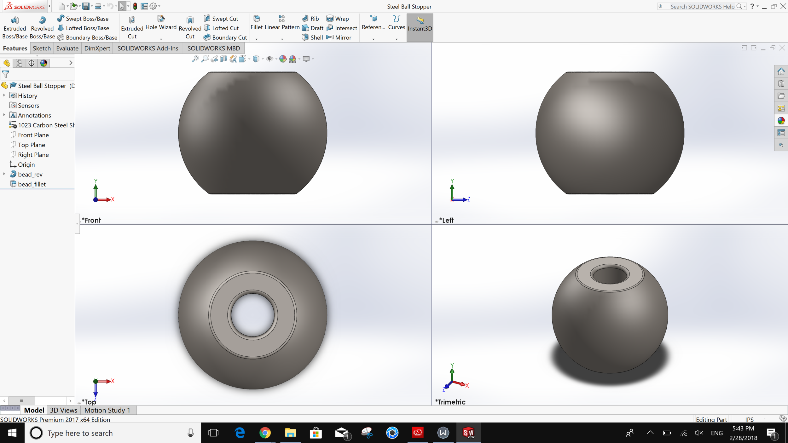The height and width of the screenshot is (443, 788).
Task: Activate the Shell tool
Action: pyautogui.click(x=311, y=37)
